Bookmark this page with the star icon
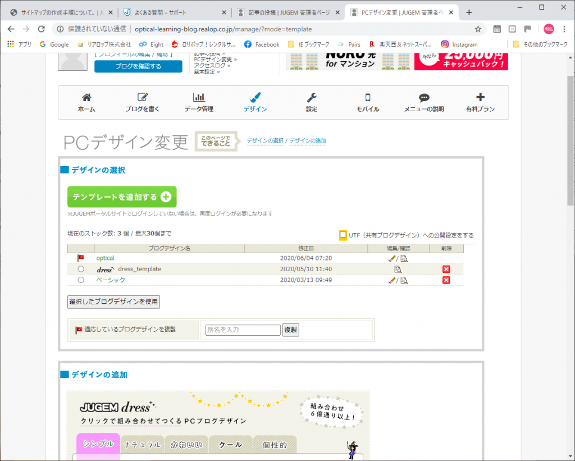This screenshot has width=575, height=461. tap(478, 29)
